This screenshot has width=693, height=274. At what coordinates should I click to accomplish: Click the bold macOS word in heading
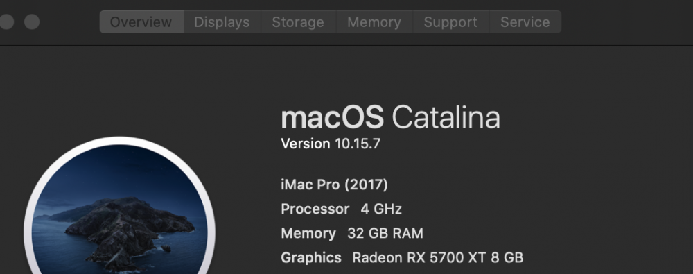(333, 118)
